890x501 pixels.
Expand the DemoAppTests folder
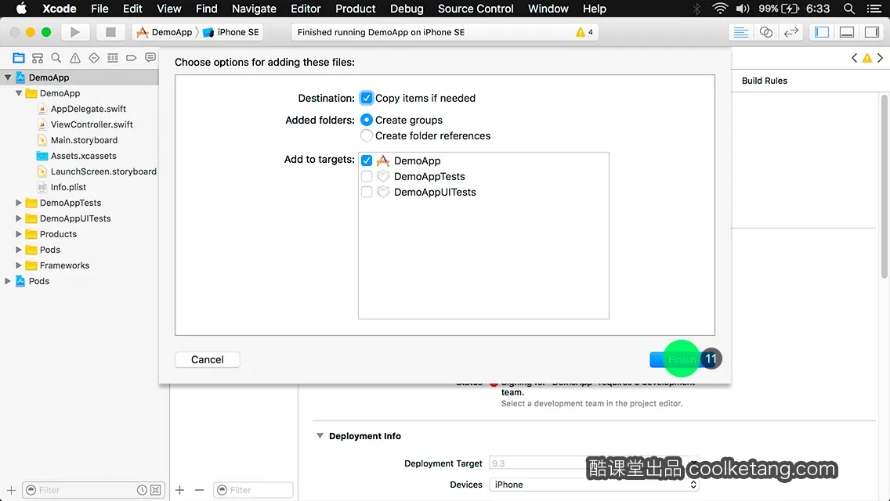point(19,203)
